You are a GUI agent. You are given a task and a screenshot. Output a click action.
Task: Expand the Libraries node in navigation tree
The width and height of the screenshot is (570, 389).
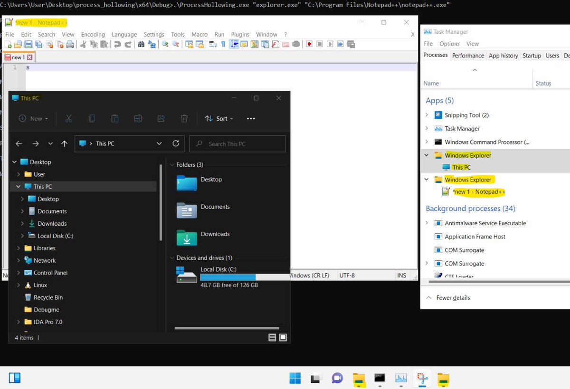point(19,248)
